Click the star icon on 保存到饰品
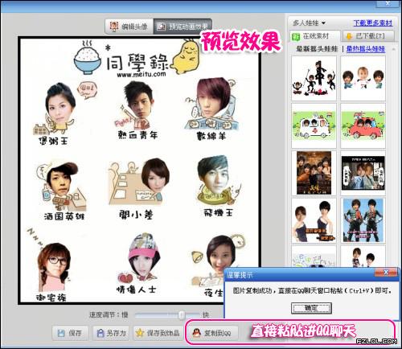Image resolution: width=402 pixels, height=349 pixels. [x=140, y=333]
